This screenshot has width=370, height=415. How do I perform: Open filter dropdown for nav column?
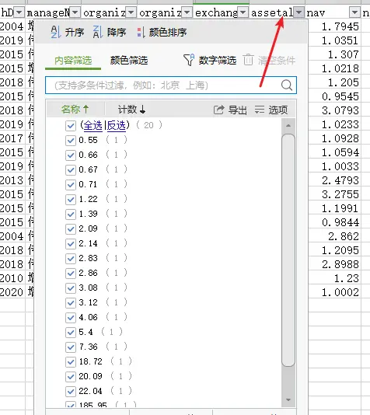click(354, 12)
